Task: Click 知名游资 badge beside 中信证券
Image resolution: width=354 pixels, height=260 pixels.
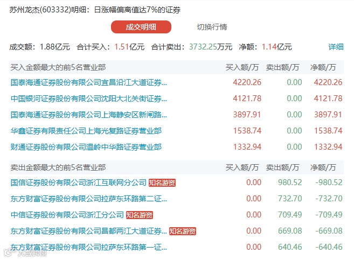Action: [140, 215]
